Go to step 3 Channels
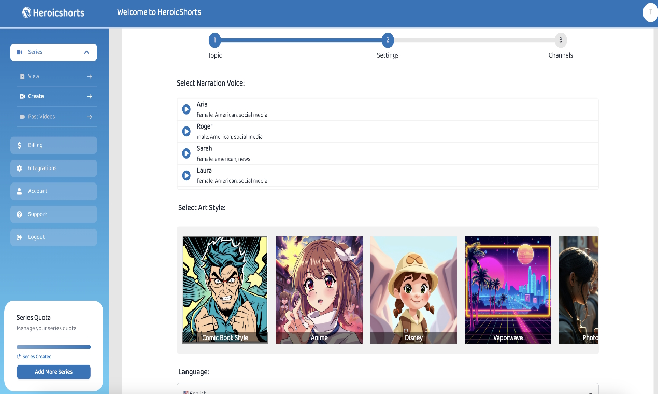Image resolution: width=658 pixels, height=394 pixels. (561, 40)
